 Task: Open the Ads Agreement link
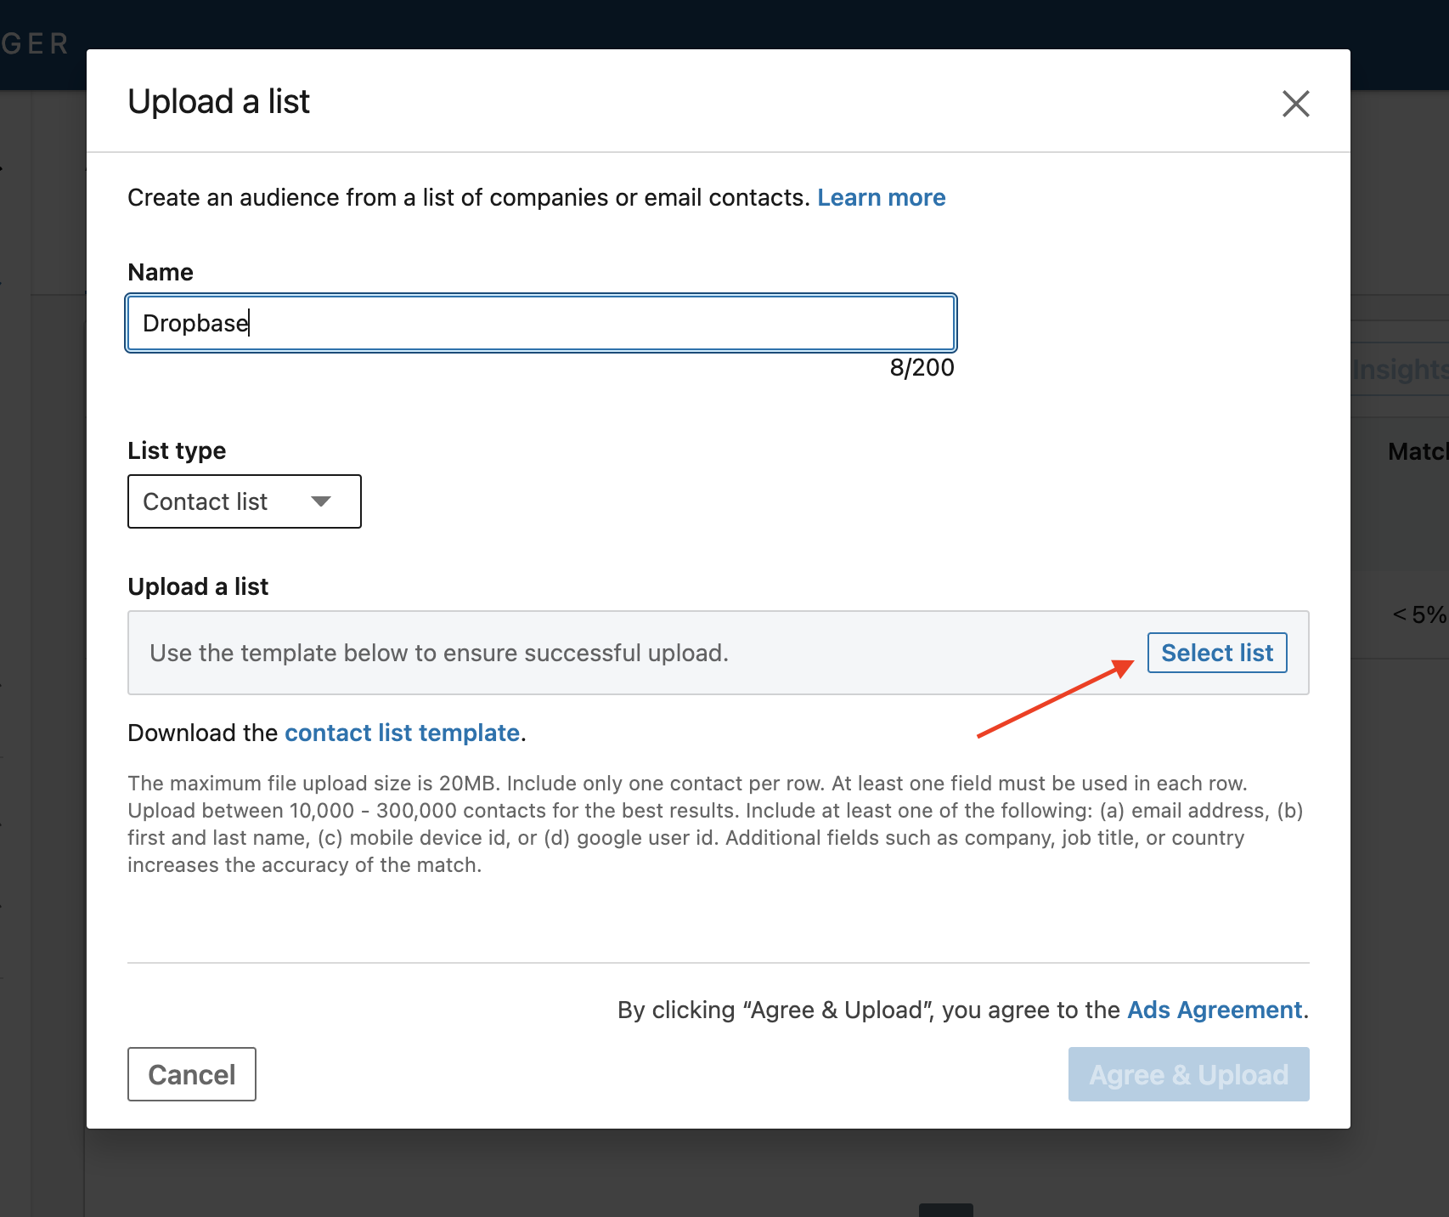pos(1214,1010)
